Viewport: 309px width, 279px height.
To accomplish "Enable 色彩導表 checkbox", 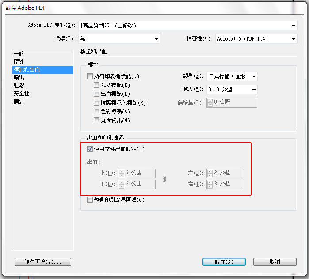I will pyautogui.click(x=96, y=112).
